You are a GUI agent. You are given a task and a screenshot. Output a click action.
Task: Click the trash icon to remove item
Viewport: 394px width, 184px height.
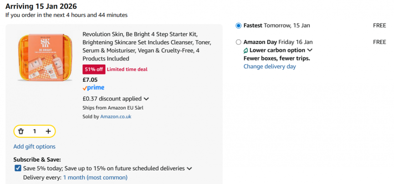pos(20,131)
